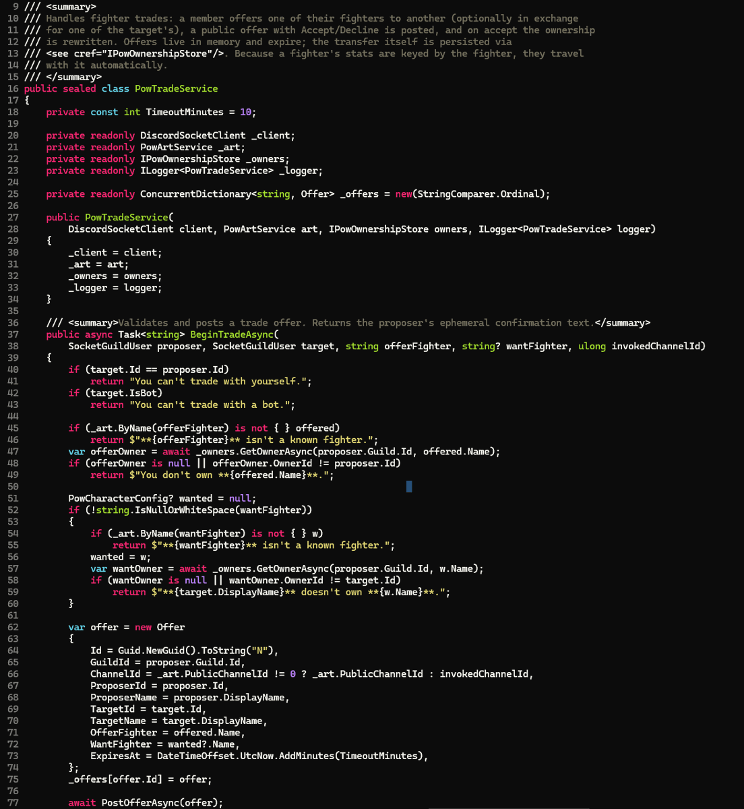Click the statement "wanted = w;" on line 56

pos(121,557)
